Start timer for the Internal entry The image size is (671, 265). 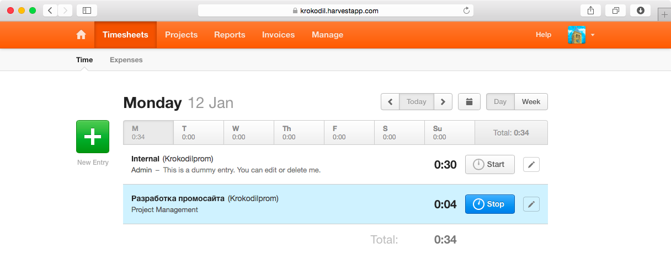point(489,164)
